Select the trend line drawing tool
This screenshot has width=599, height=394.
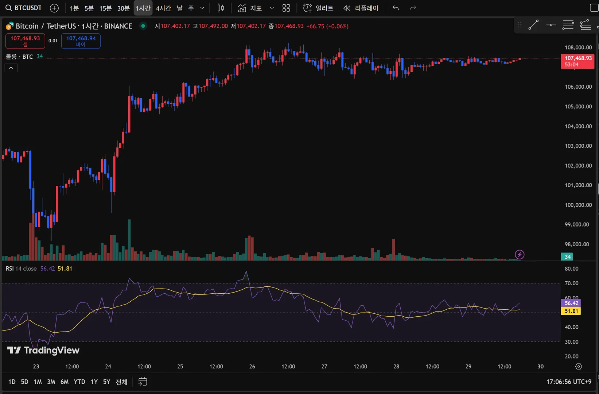point(533,25)
